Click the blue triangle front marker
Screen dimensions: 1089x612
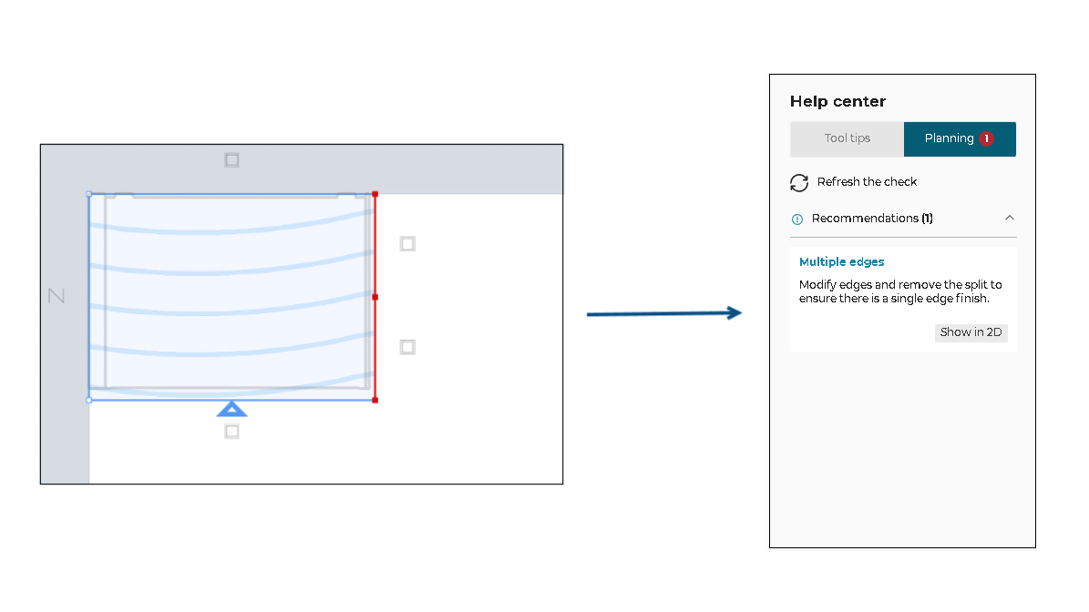pyautogui.click(x=232, y=409)
